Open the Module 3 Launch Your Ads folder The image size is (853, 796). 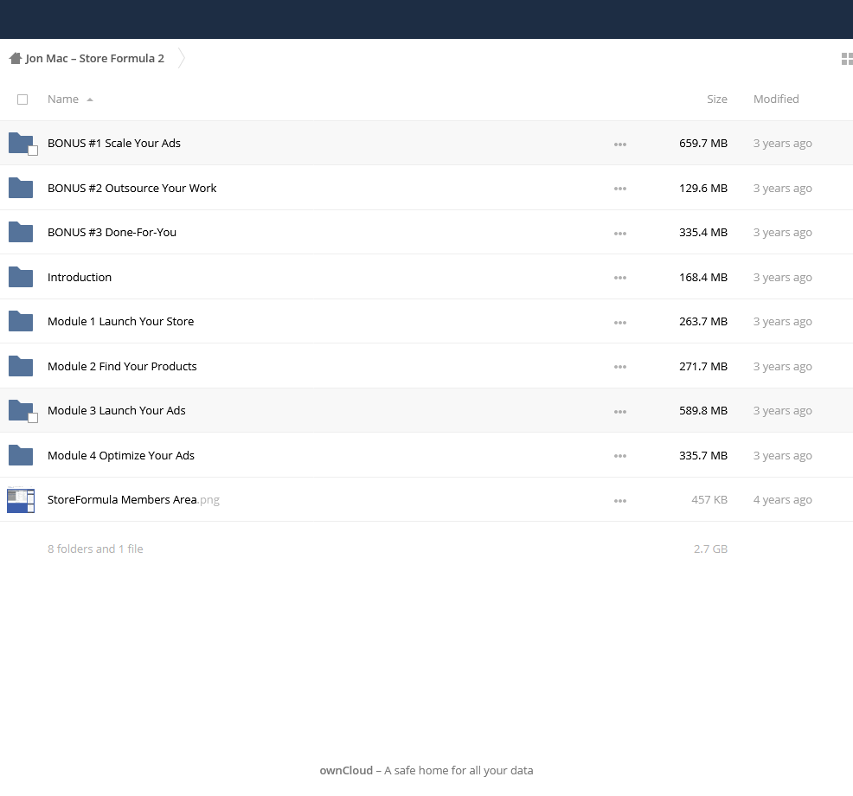click(117, 411)
